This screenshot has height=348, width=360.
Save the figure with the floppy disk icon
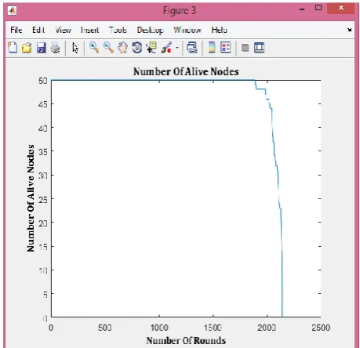tap(41, 48)
